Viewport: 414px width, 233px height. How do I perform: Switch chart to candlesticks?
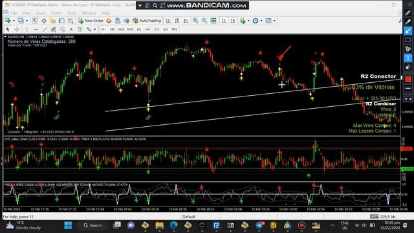177,21
